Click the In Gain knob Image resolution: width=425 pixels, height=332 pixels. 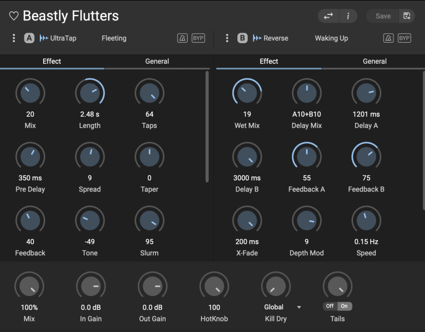[91, 286]
